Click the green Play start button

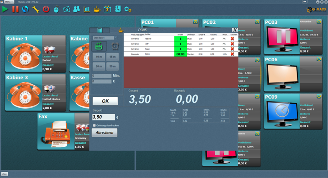[x=5, y=9]
